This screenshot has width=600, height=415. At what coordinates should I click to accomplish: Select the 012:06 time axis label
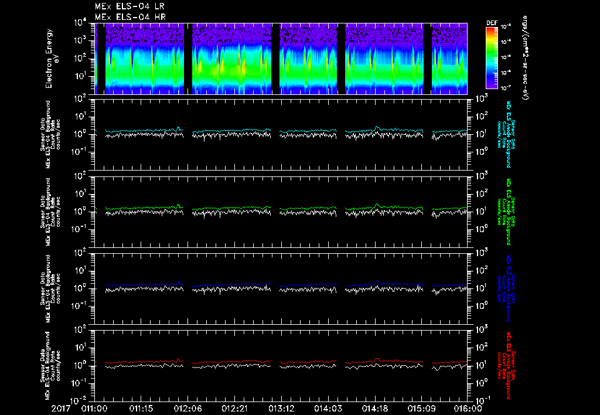[187, 408]
